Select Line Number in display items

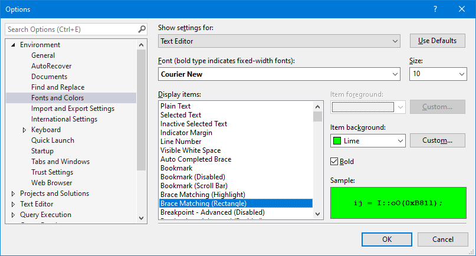tap(180, 142)
